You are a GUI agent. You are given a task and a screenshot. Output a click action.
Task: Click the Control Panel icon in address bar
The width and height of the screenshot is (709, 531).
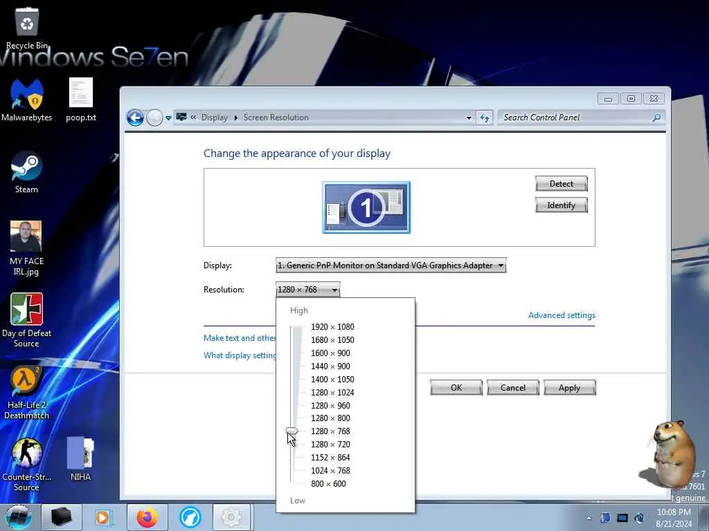click(181, 118)
